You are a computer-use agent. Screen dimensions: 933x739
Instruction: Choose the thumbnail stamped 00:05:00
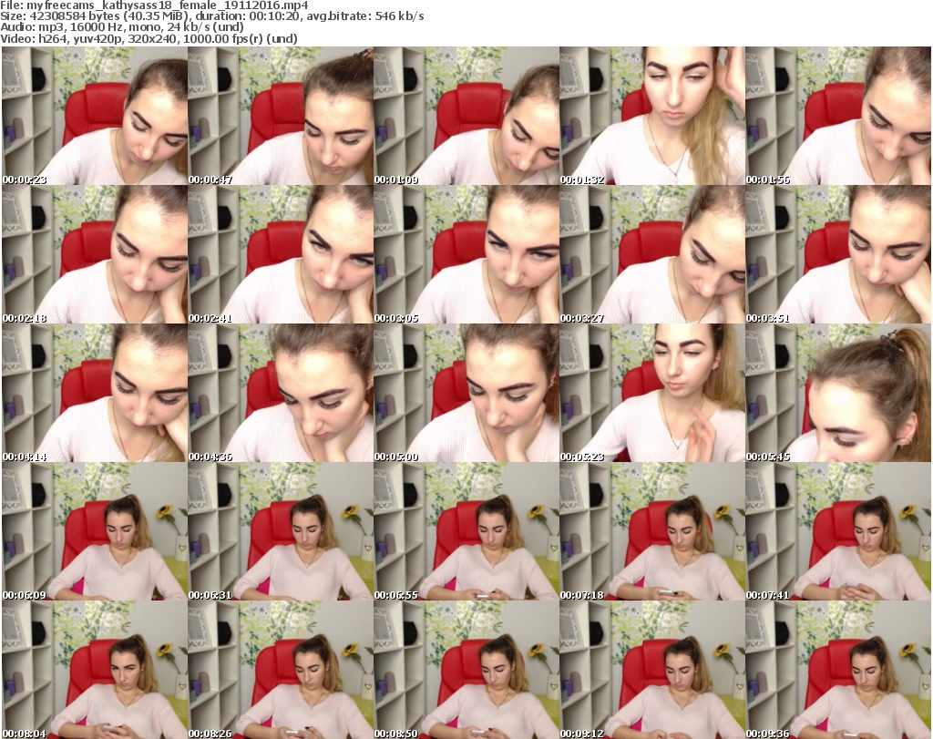tap(466, 393)
